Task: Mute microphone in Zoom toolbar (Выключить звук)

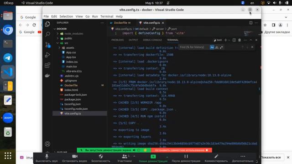Action: [47, 158]
